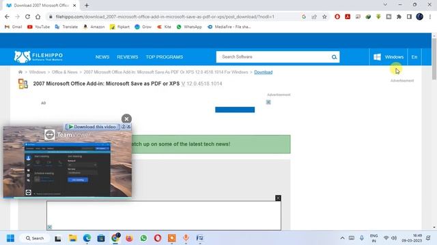Open the Chrome profile avatar

420,16
